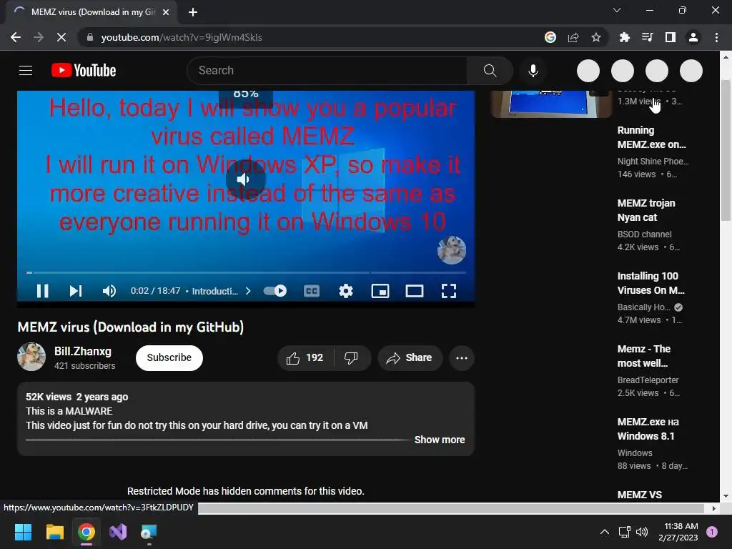Go back in browser history

16,37
